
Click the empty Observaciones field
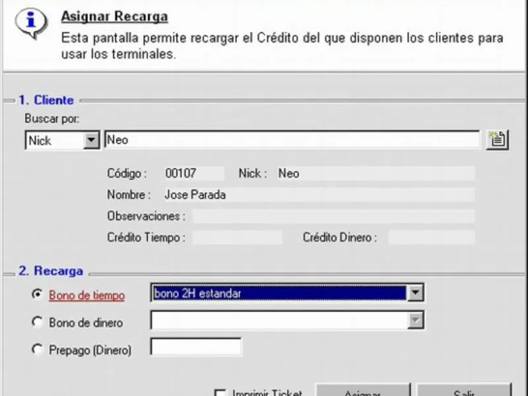[x=333, y=216]
